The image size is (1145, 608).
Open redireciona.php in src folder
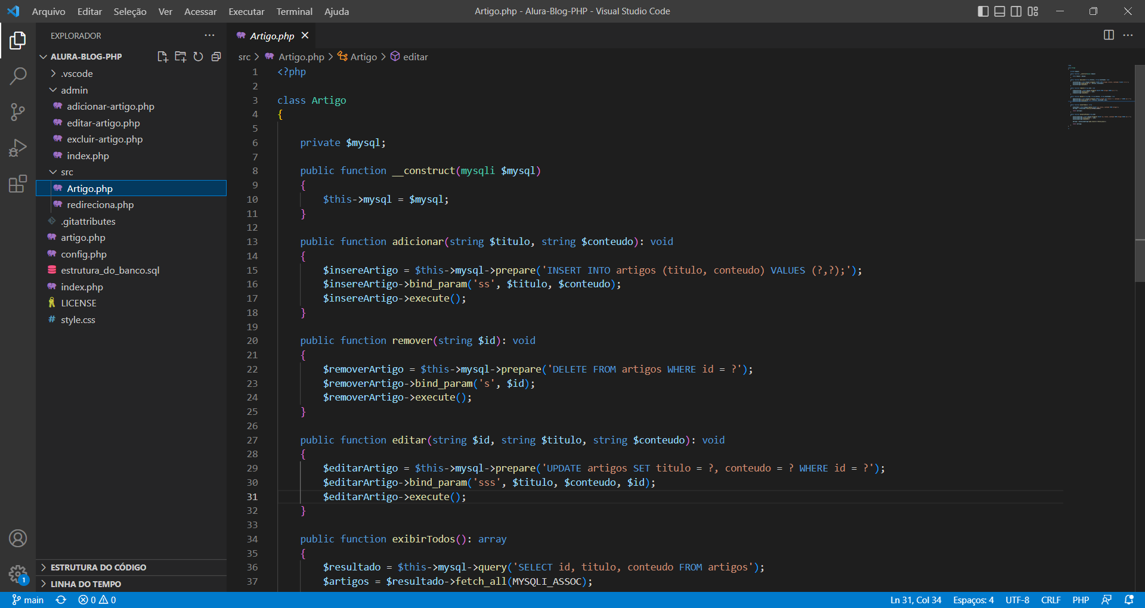(x=131, y=204)
